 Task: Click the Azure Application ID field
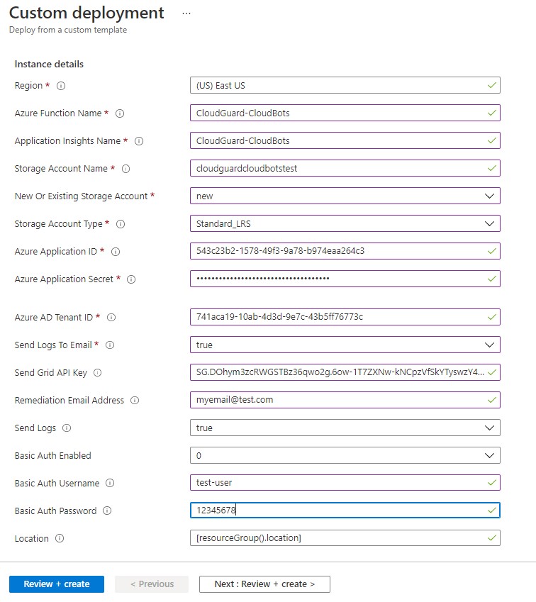pyautogui.click(x=345, y=251)
